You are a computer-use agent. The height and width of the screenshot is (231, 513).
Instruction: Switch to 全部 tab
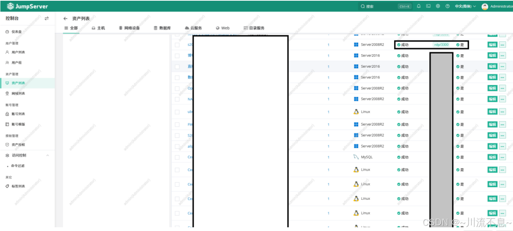(x=71, y=28)
